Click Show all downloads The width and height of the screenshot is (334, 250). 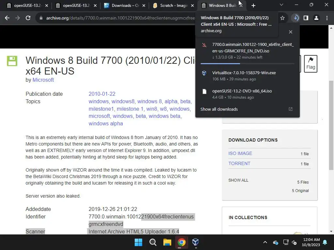pyautogui.click(x=219, y=109)
